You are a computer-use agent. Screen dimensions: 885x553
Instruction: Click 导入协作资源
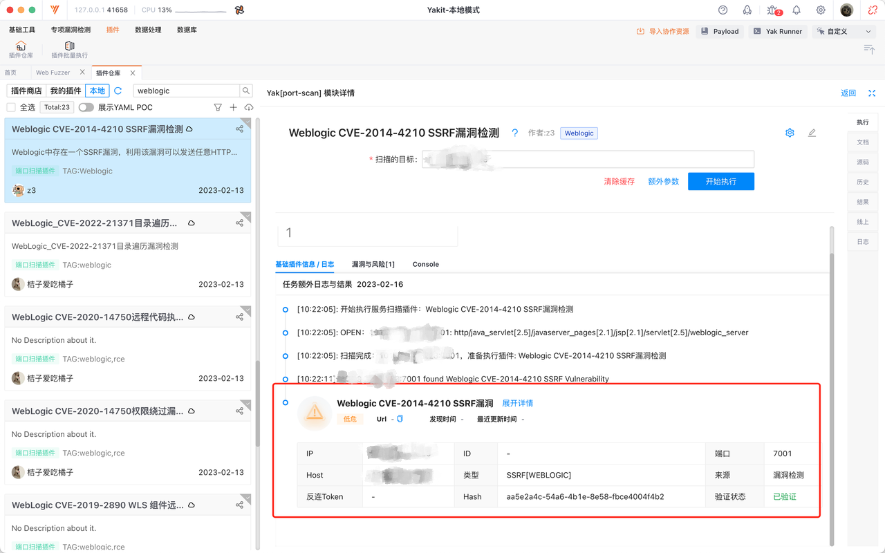[662, 31]
